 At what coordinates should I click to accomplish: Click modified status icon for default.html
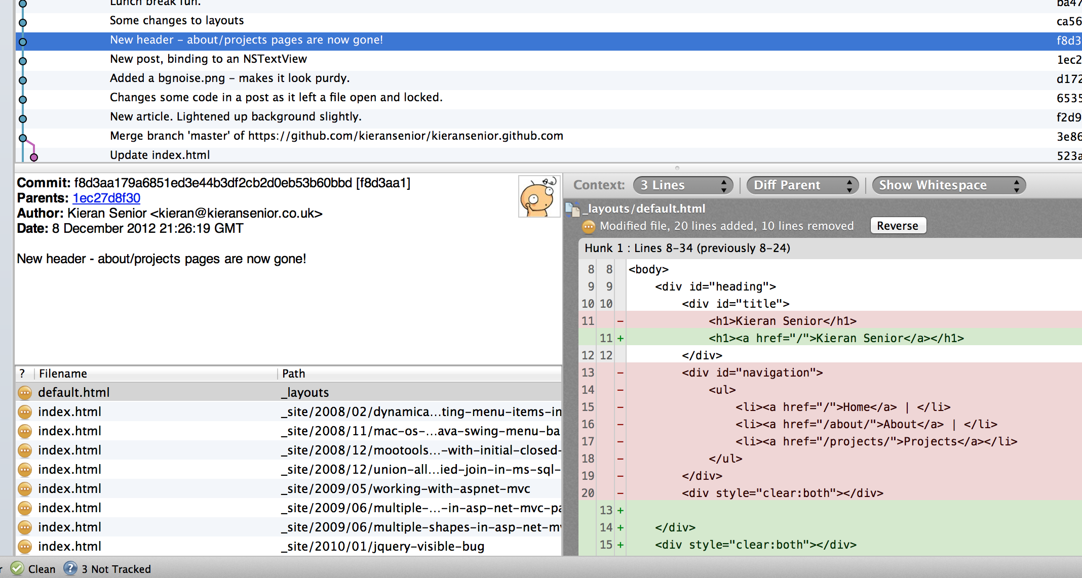[x=25, y=393]
